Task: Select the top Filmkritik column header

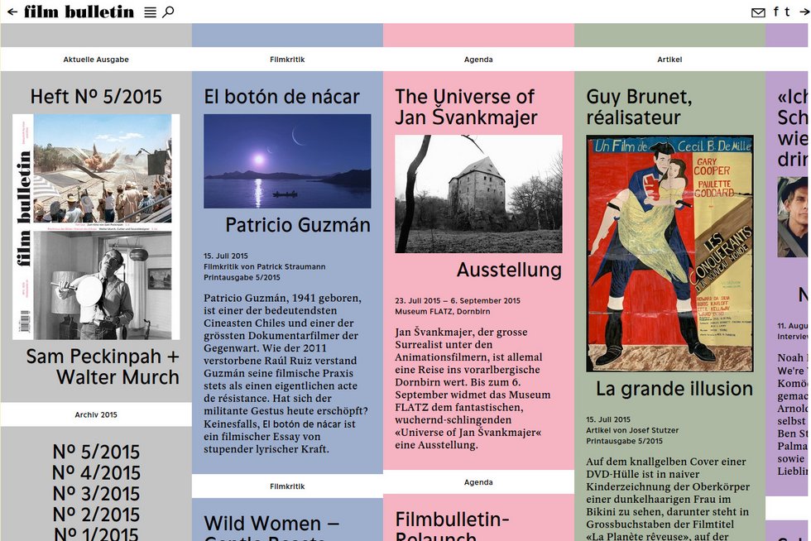Action: tap(287, 60)
